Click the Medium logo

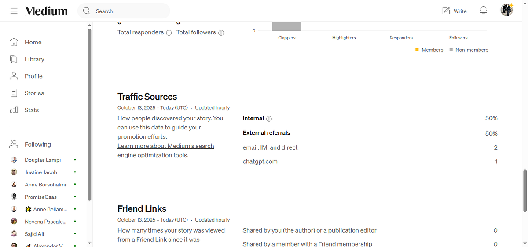pos(46,11)
